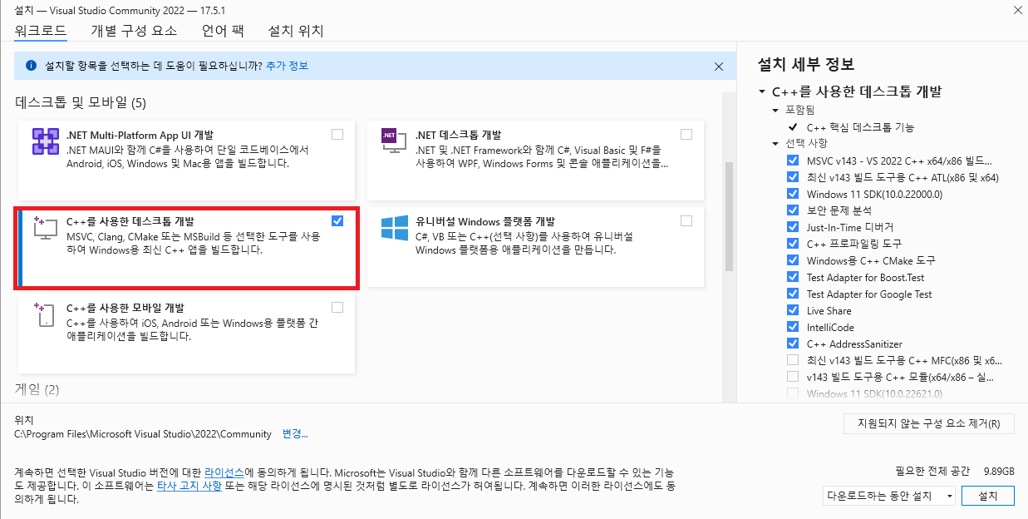Switch to the 설치 위치 tab
Viewport: 1028px width, 519px height.
click(x=295, y=31)
